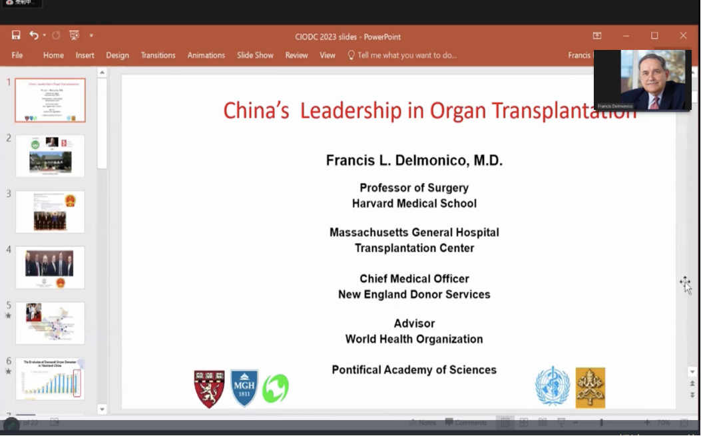701x436 pixels.
Task: Click the Francis Delmonico webcam video tile
Action: pos(642,80)
